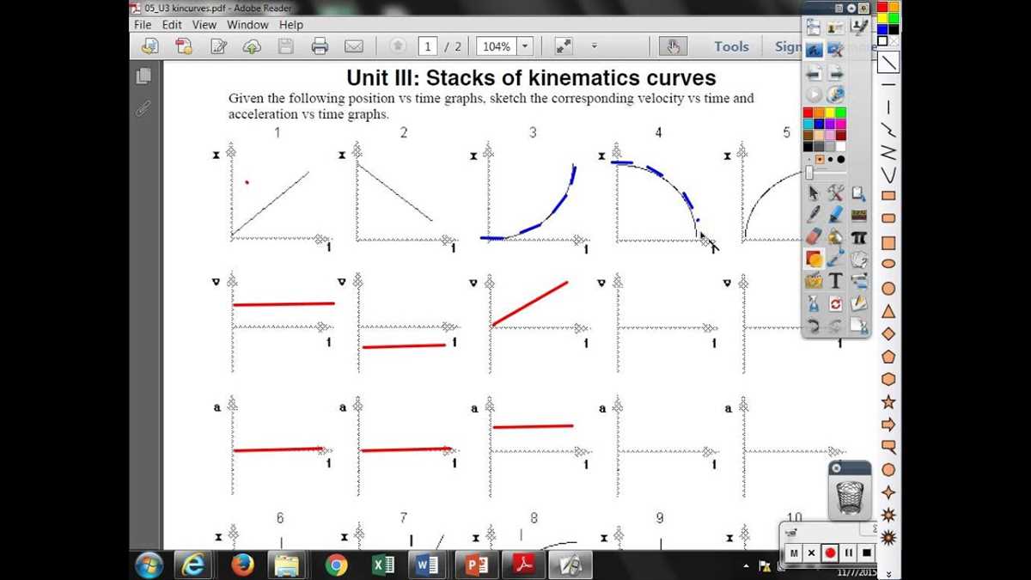Open the View menu

pos(204,25)
